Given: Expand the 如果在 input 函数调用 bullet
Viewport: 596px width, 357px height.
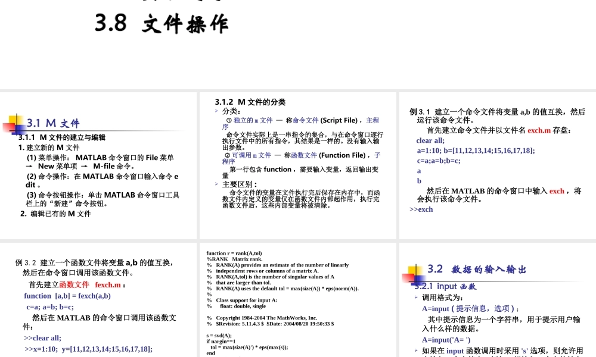Looking at the screenshot, I should point(415,350).
